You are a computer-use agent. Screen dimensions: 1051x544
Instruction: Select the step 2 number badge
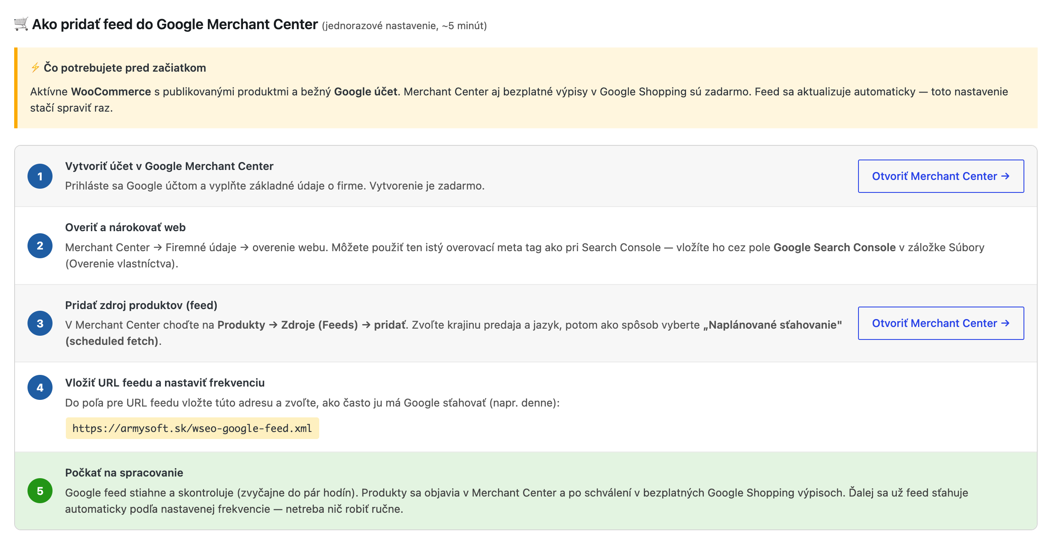click(x=40, y=246)
